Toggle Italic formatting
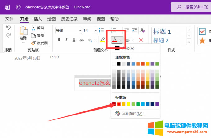 (x=66, y=40)
